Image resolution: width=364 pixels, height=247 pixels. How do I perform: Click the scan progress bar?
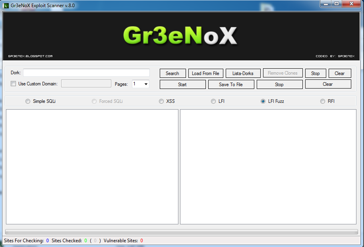click(x=182, y=232)
